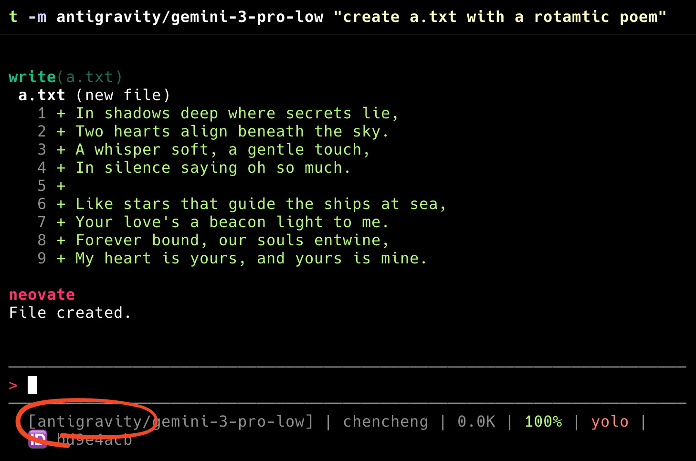The image size is (696, 461).
Task: Click the -m flag in the command
Action: [x=37, y=17]
